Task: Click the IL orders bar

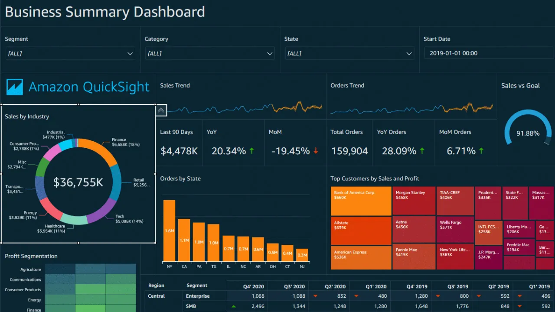Action: click(229, 249)
